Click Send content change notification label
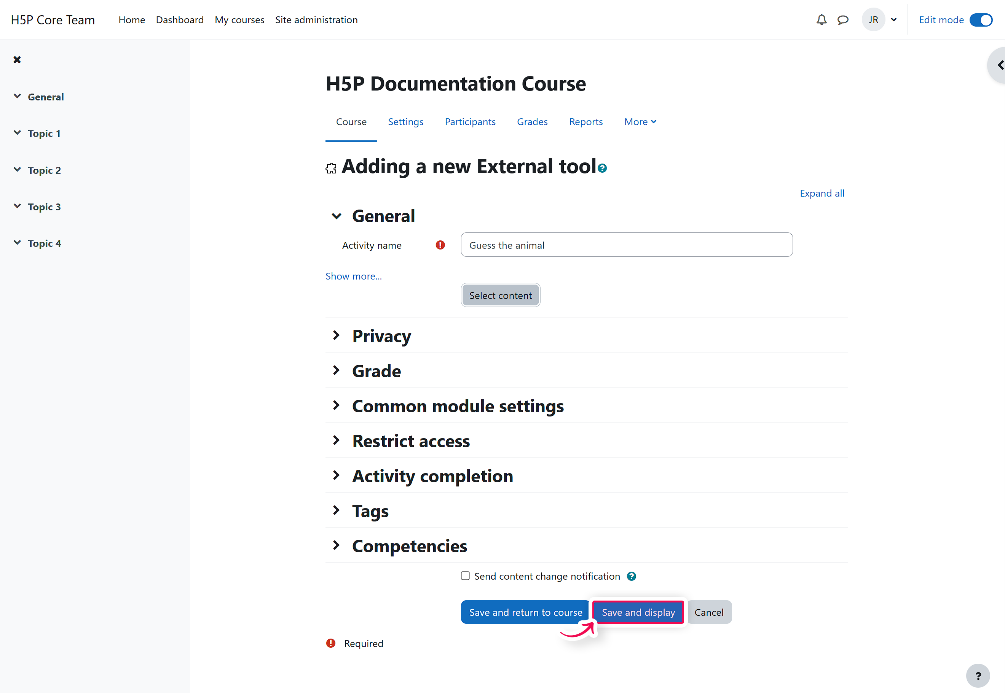The width and height of the screenshot is (1005, 693). (547, 576)
